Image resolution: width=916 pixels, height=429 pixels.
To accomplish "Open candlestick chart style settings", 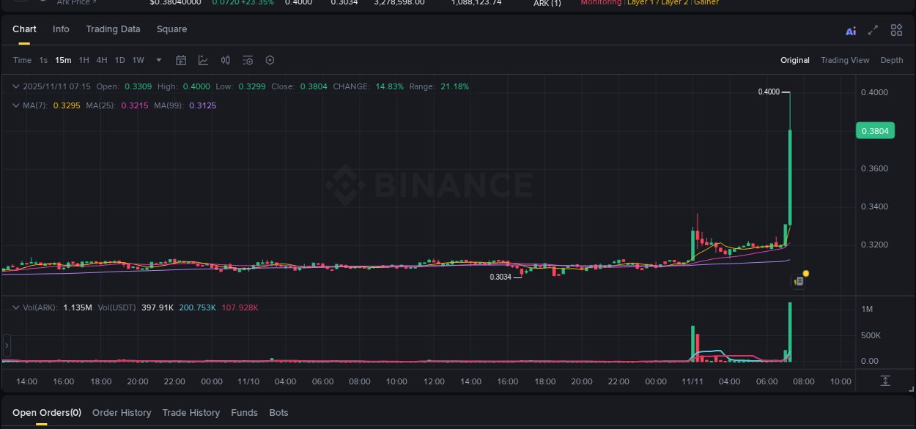I will (x=225, y=60).
